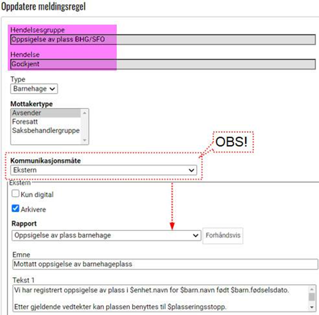Screen dimensions: 319x315
Task: Click the OBS! callout annotation
Action: click(231, 142)
